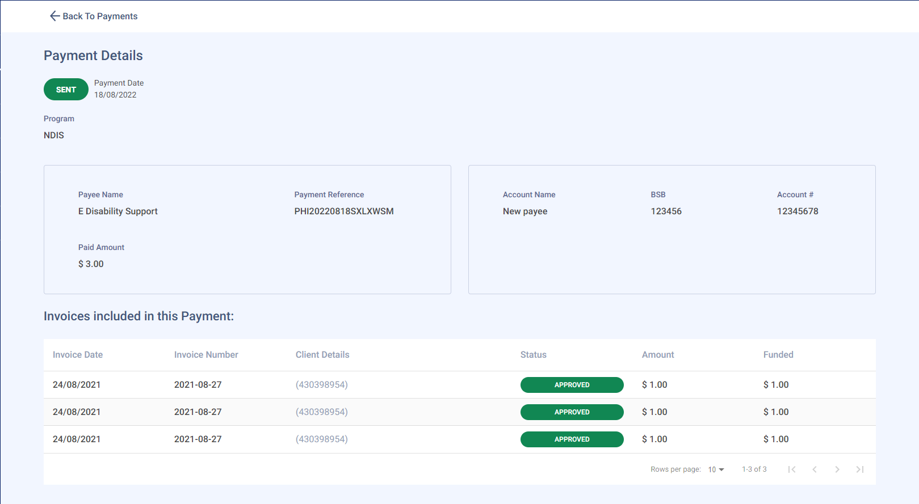Click APPROVED badge in second invoice row

(572, 412)
